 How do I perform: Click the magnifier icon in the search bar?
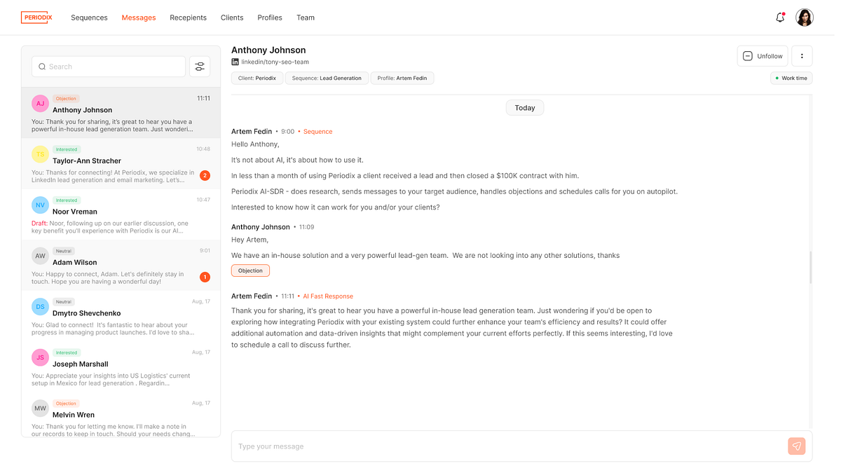(x=43, y=66)
